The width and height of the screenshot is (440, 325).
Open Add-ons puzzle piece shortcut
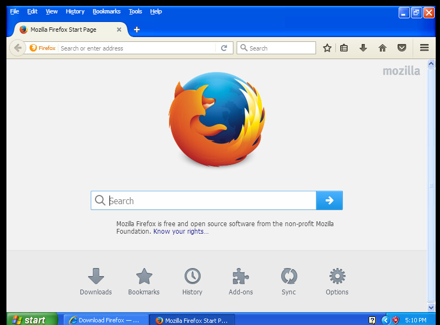click(241, 281)
